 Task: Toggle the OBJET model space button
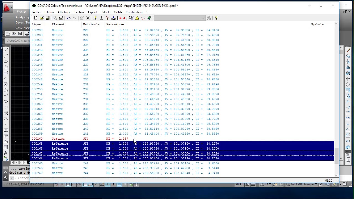(x=239, y=184)
